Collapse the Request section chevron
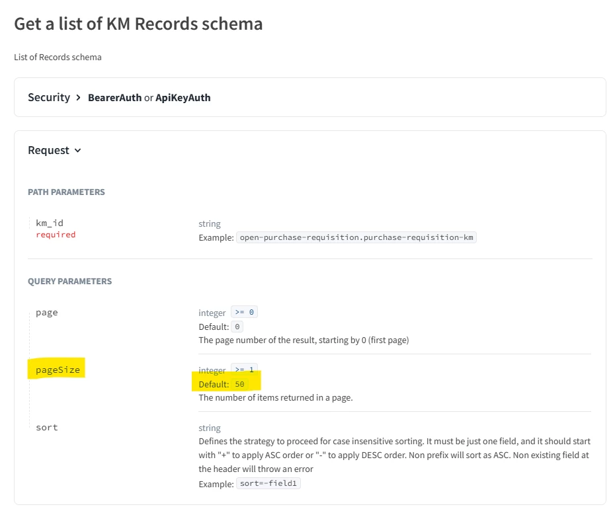The image size is (613, 511). 78,151
